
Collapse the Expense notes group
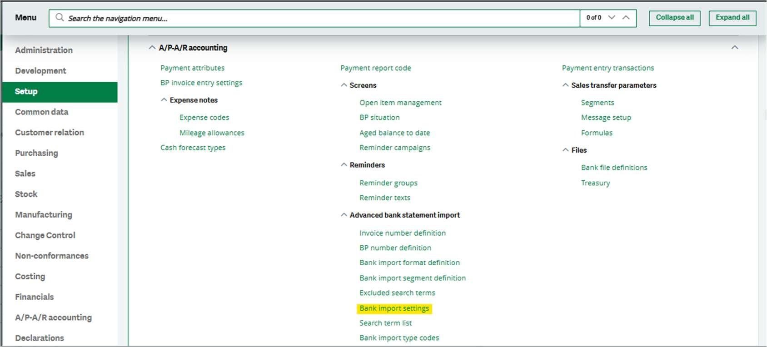pyautogui.click(x=164, y=100)
